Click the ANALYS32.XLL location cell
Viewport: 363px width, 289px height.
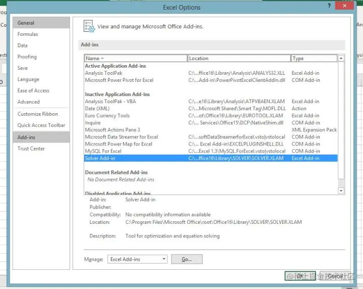[x=236, y=73]
